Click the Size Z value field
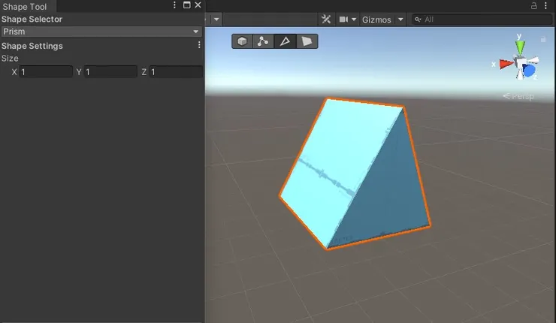This screenshot has height=323, width=556. click(x=176, y=72)
